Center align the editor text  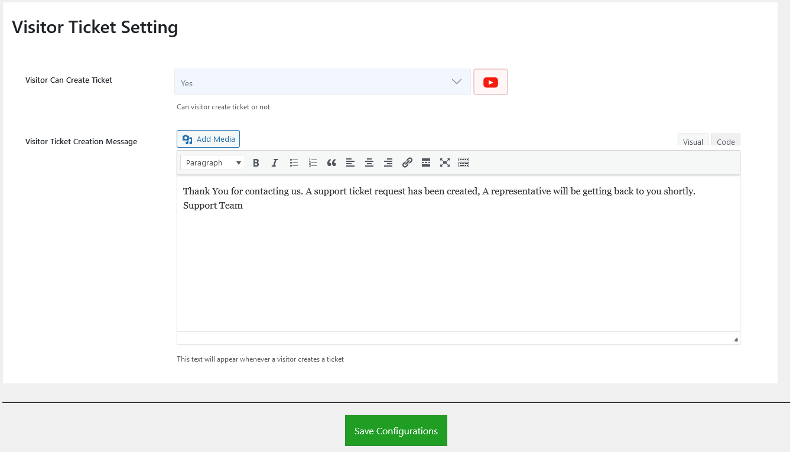(x=369, y=163)
